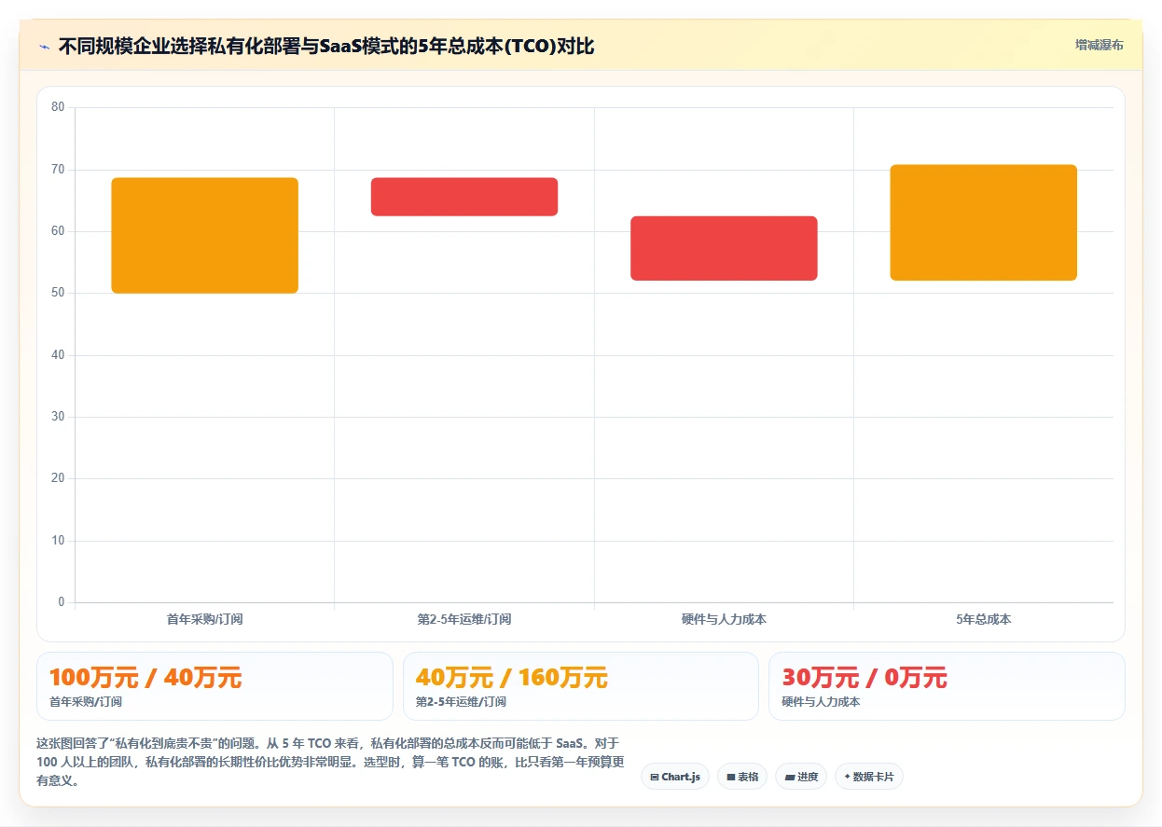Click the chart title about 5年总成本(TCO)对比

(326, 47)
